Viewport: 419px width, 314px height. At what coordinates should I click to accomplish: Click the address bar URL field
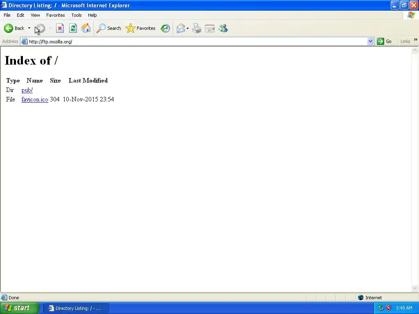[x=197, y=41]
